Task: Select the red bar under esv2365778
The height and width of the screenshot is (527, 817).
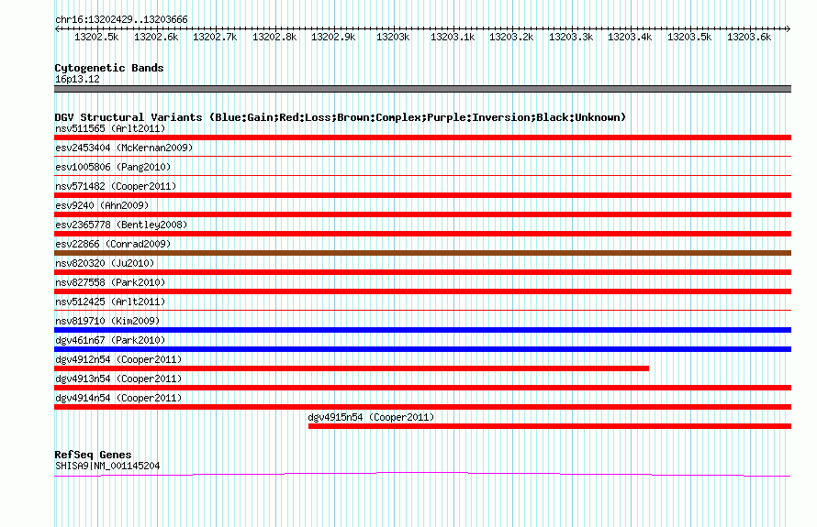Action: click(422, 234)
